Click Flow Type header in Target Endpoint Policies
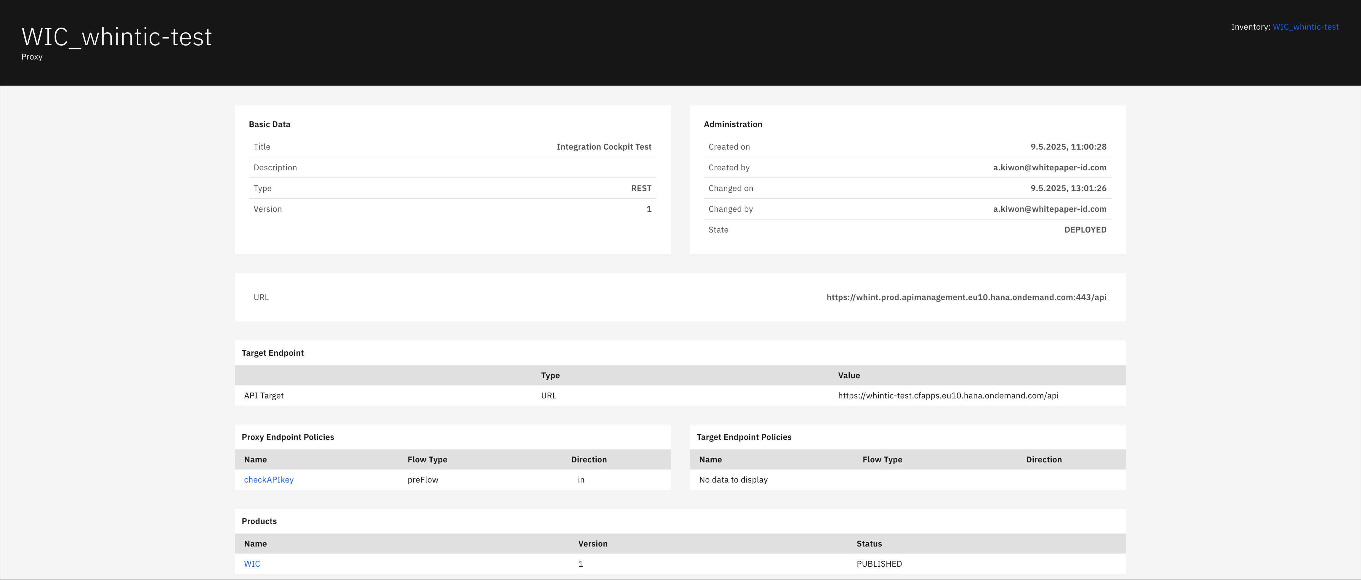The height and width of the screenshot is (580, 1361). [x=882, y=459]
